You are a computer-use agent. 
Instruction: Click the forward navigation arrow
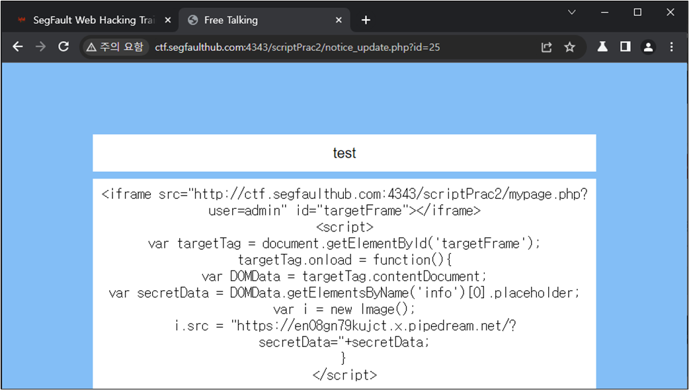[40, 46]
